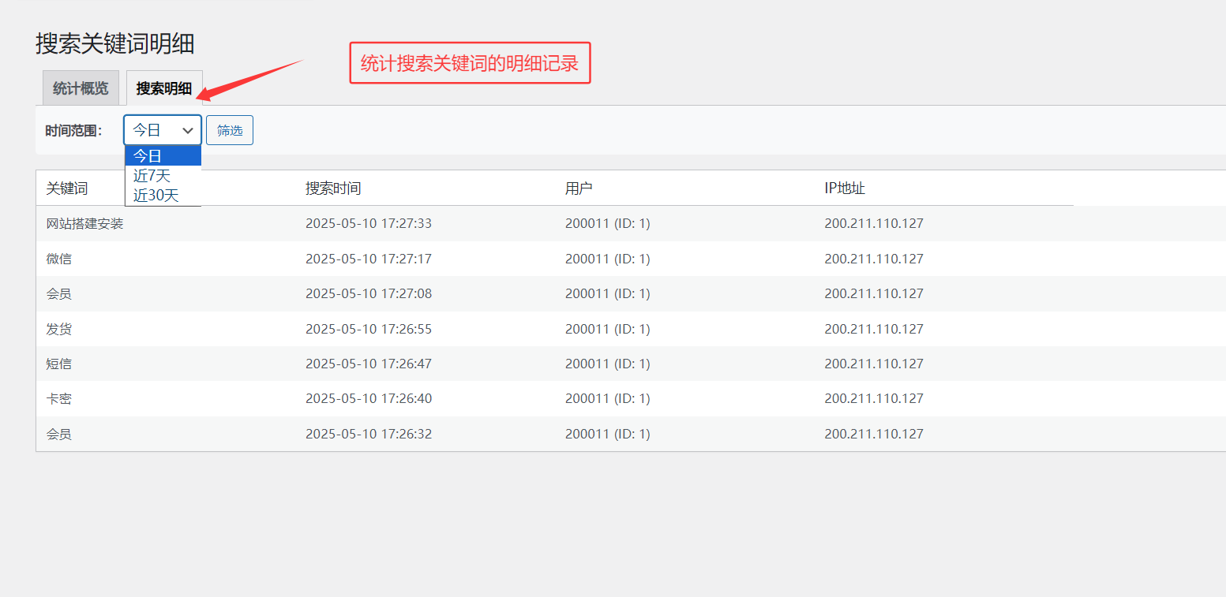Click the IP地址 column header
This screenshot has height=597, width=1226.
click(845, 188)
